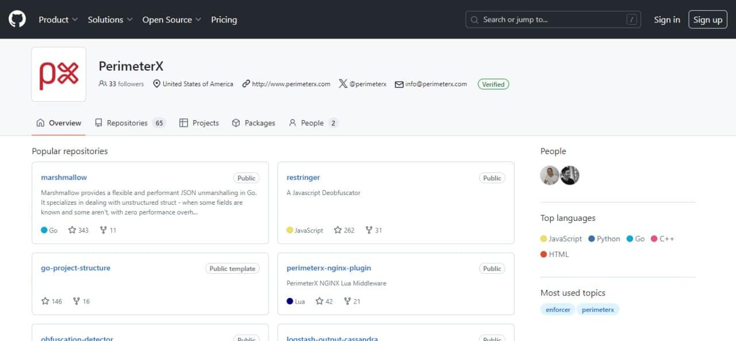Visit the http://www.perimeterx.com website link
Viewport: 736px width, 341px height.
291,84
